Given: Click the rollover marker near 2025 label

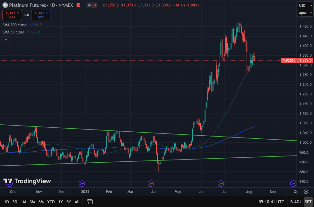Looking at the screenshot, I should point(82,183).
